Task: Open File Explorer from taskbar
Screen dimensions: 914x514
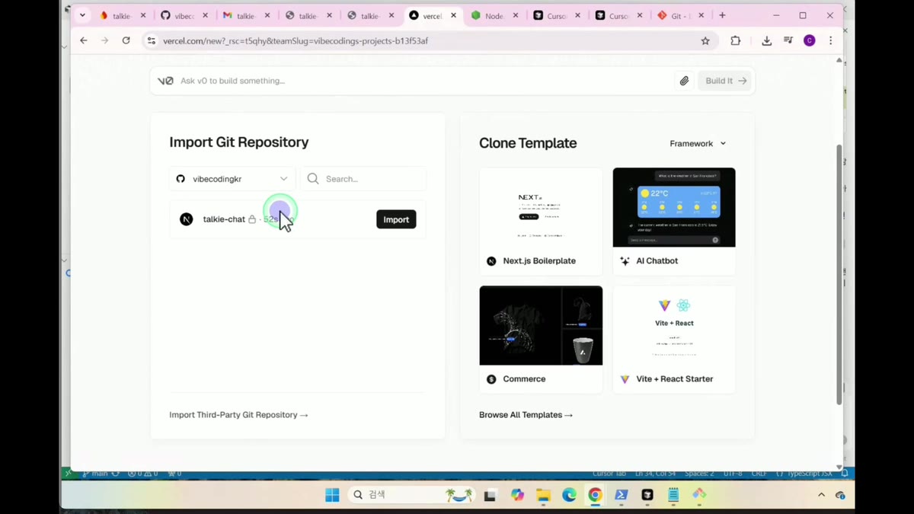Action: click(x=543, y=495)
